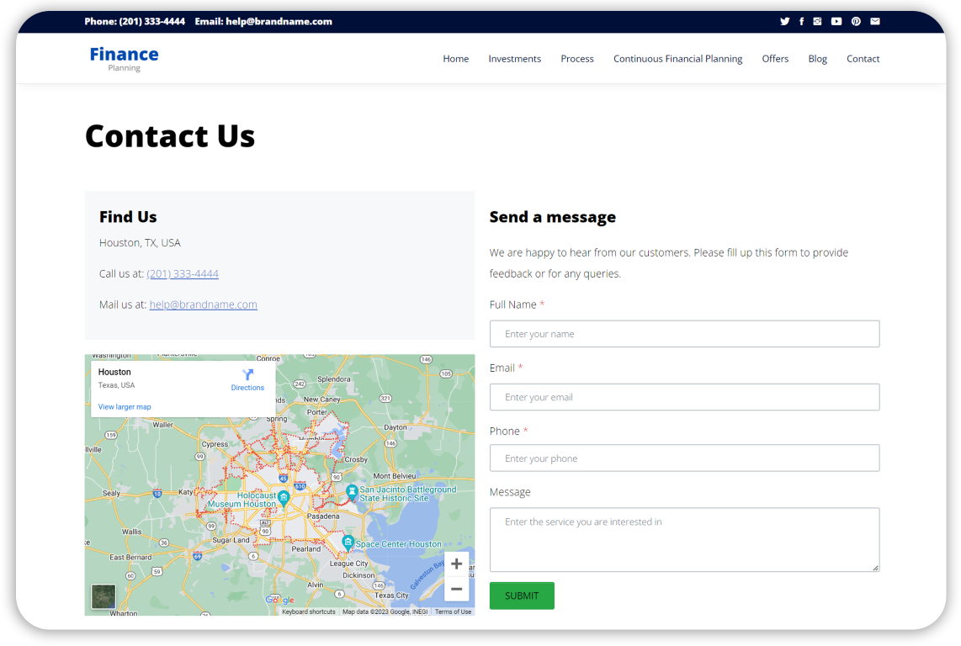Click the 'Send a message' heading
Image resolution: width=961 pixels, height=646 pixels.
(x=552, y=217)
